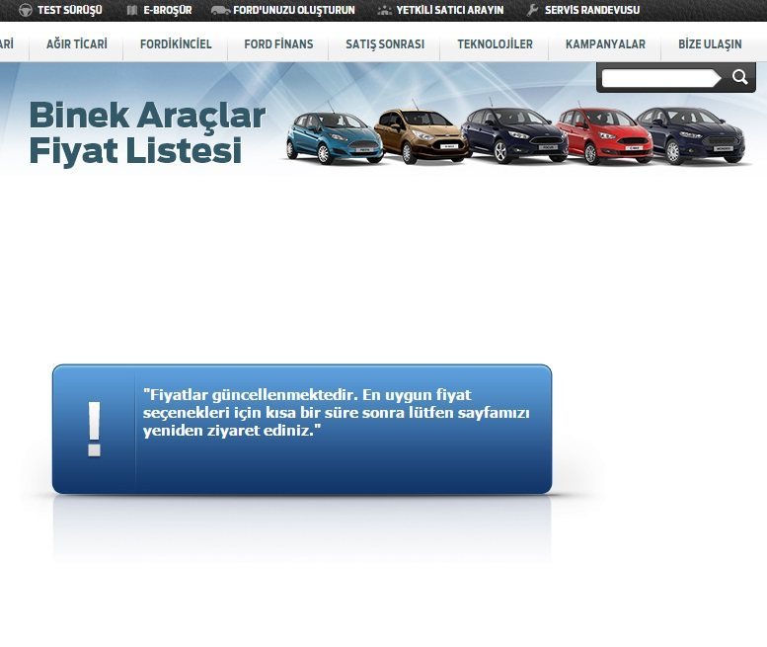Click the people icon for Yetkili Satıcı Arayın
The image size is (767, 647).
(384, 10)
